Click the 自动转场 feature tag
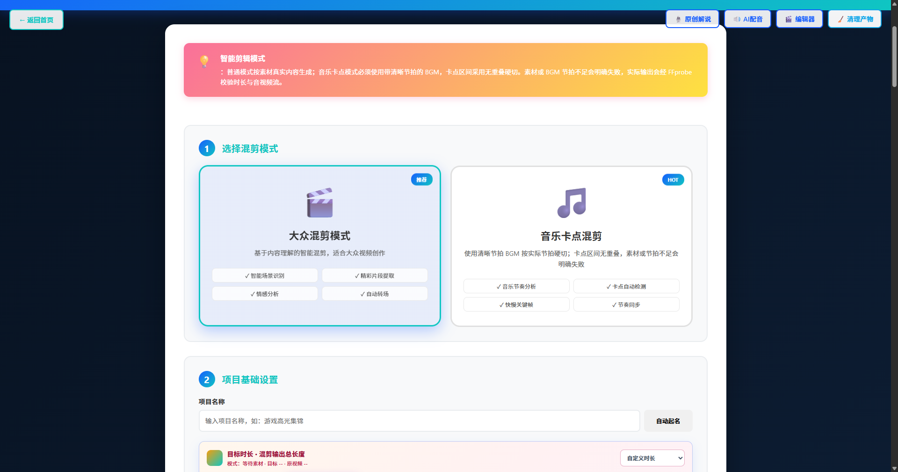 (375, 294)
